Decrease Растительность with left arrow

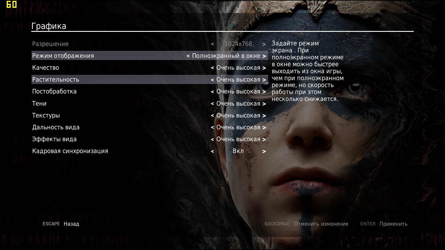coord(212,80)
